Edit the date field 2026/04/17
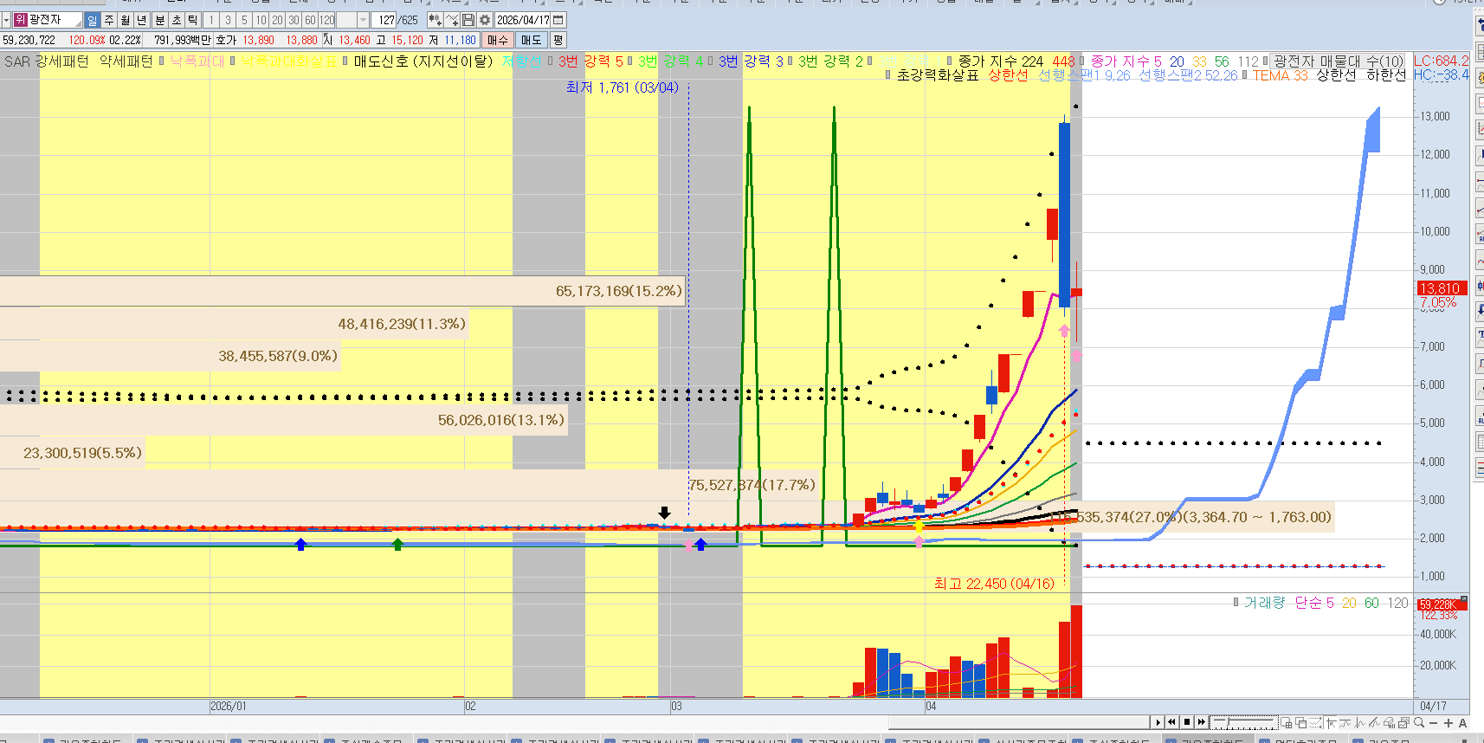 tap(523, 20)
